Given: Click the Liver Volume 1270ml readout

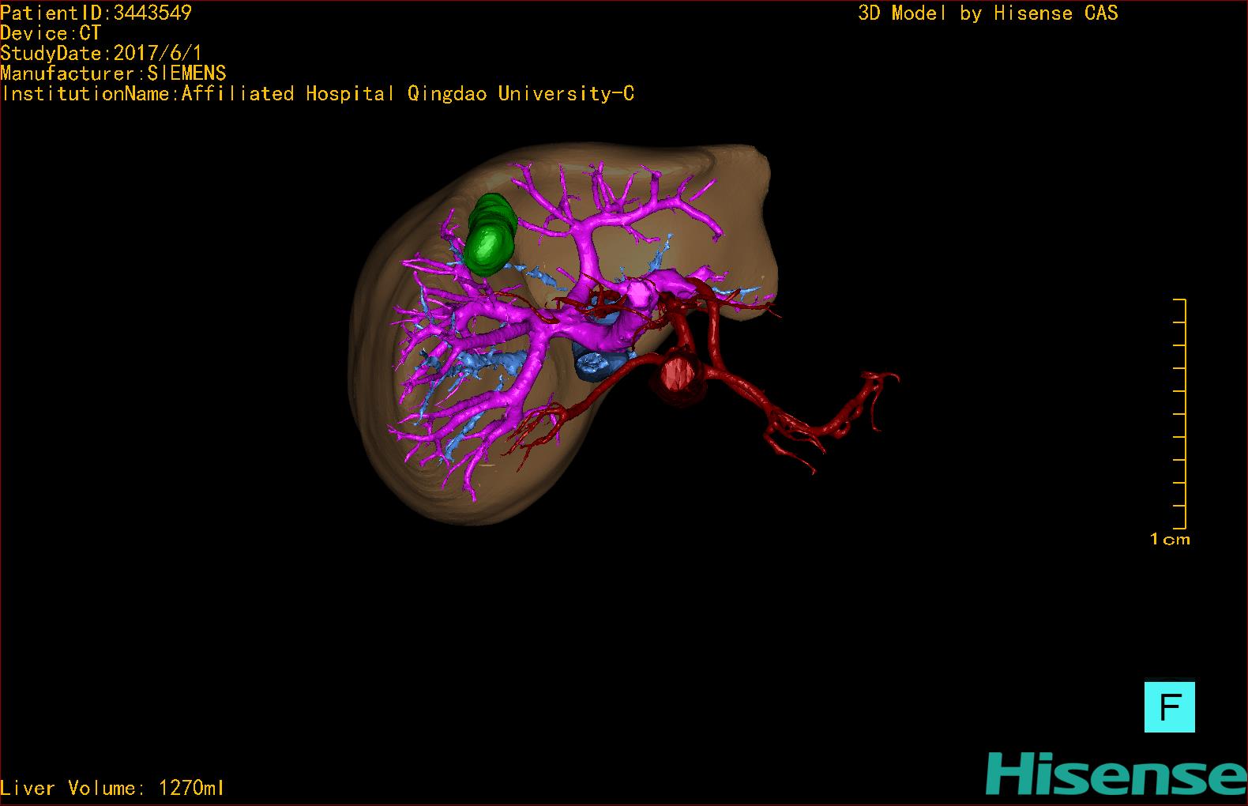Looking at the screenshot, I should (112, 788).
